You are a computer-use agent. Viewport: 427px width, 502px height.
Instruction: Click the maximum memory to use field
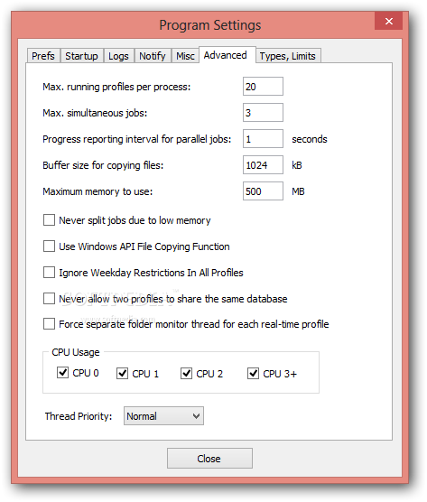pyautogui.click(x=263, y=191)
